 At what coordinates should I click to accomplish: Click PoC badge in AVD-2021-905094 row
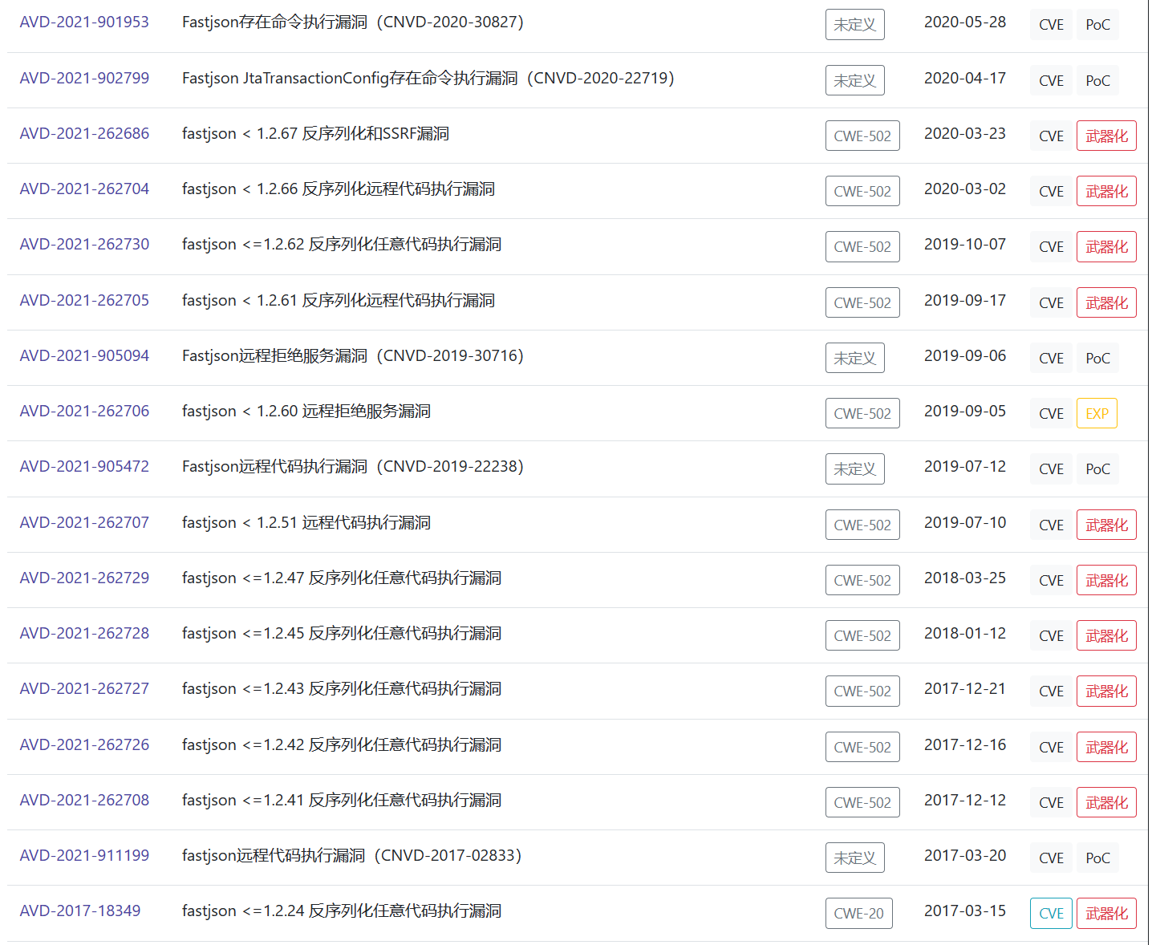pos(1097,358)
